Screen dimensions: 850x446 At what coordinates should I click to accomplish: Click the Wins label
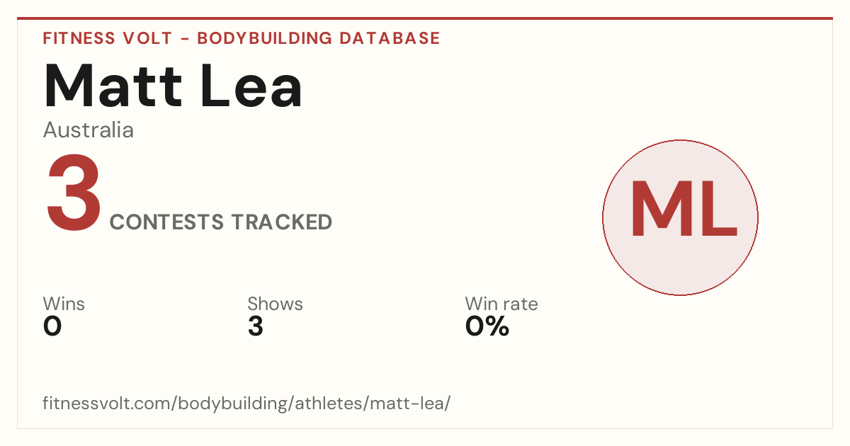pos(64,304)
